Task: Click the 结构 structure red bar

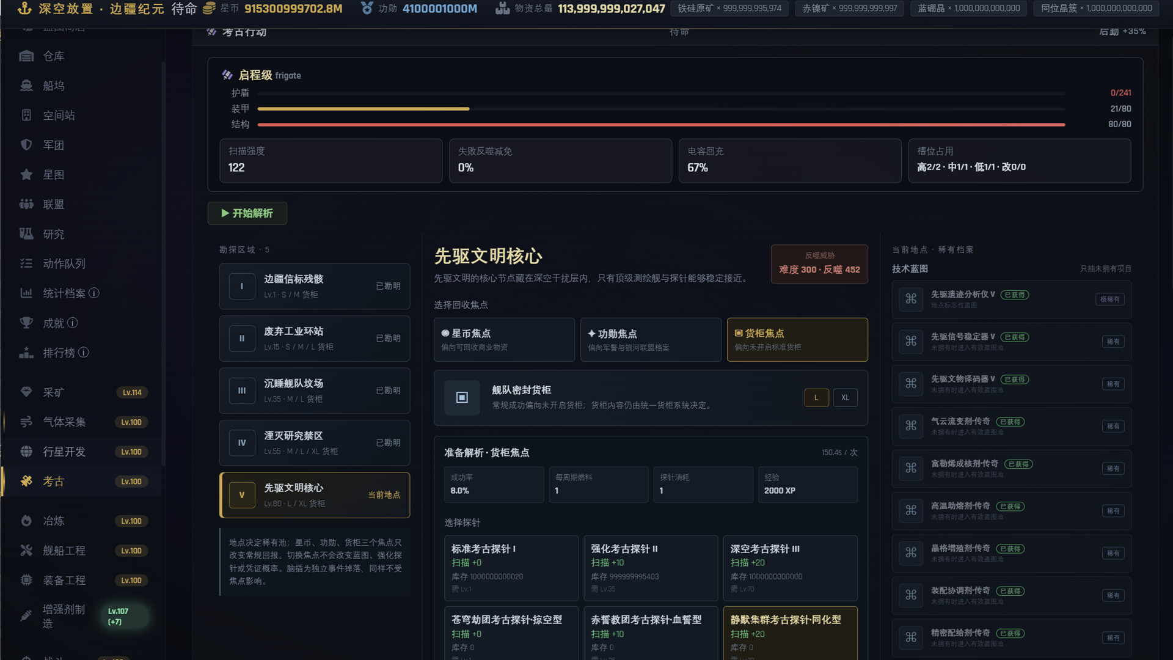Action: [x=661, y=125]
